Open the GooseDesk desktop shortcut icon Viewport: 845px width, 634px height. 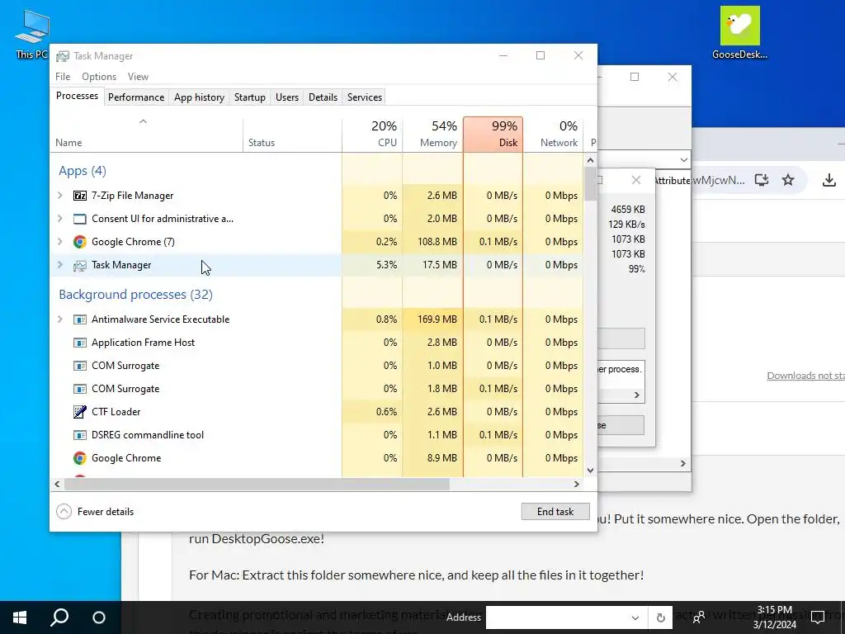point(740,33)
